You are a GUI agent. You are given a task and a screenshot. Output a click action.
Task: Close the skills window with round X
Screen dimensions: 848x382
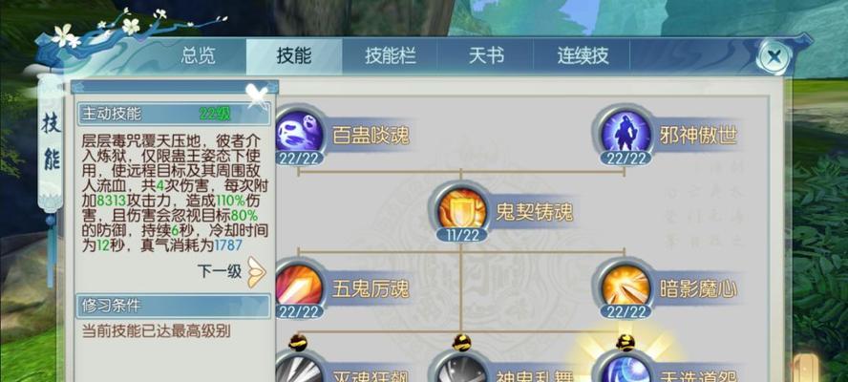pos(774,56)
